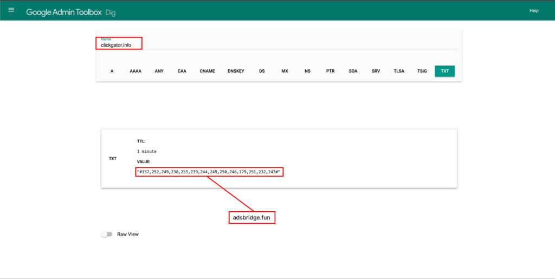
Task: Select the PTR record type
Action: (330, 72)
